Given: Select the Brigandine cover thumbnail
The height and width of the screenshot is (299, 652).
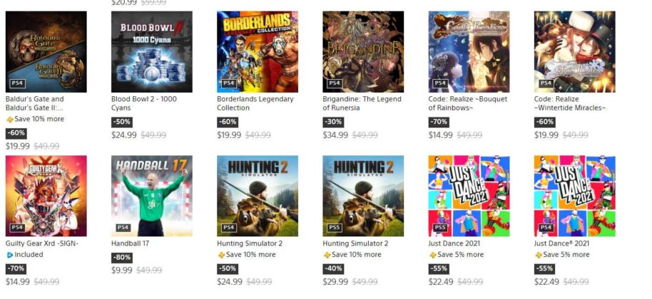Looking at the screenshot, I should [362, 52].
